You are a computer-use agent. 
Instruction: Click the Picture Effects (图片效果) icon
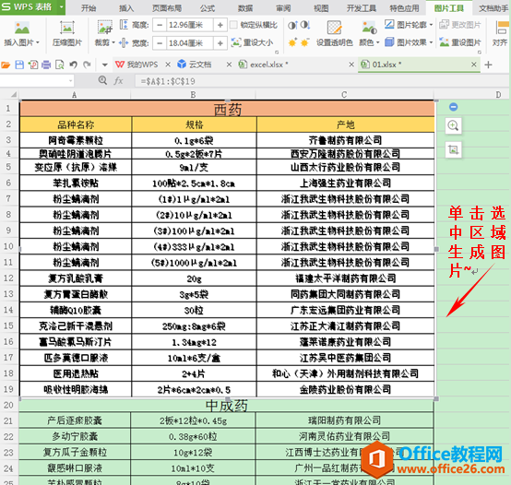389,42
